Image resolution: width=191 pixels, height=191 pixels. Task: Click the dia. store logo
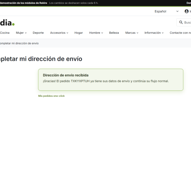[x=7, y=23]
